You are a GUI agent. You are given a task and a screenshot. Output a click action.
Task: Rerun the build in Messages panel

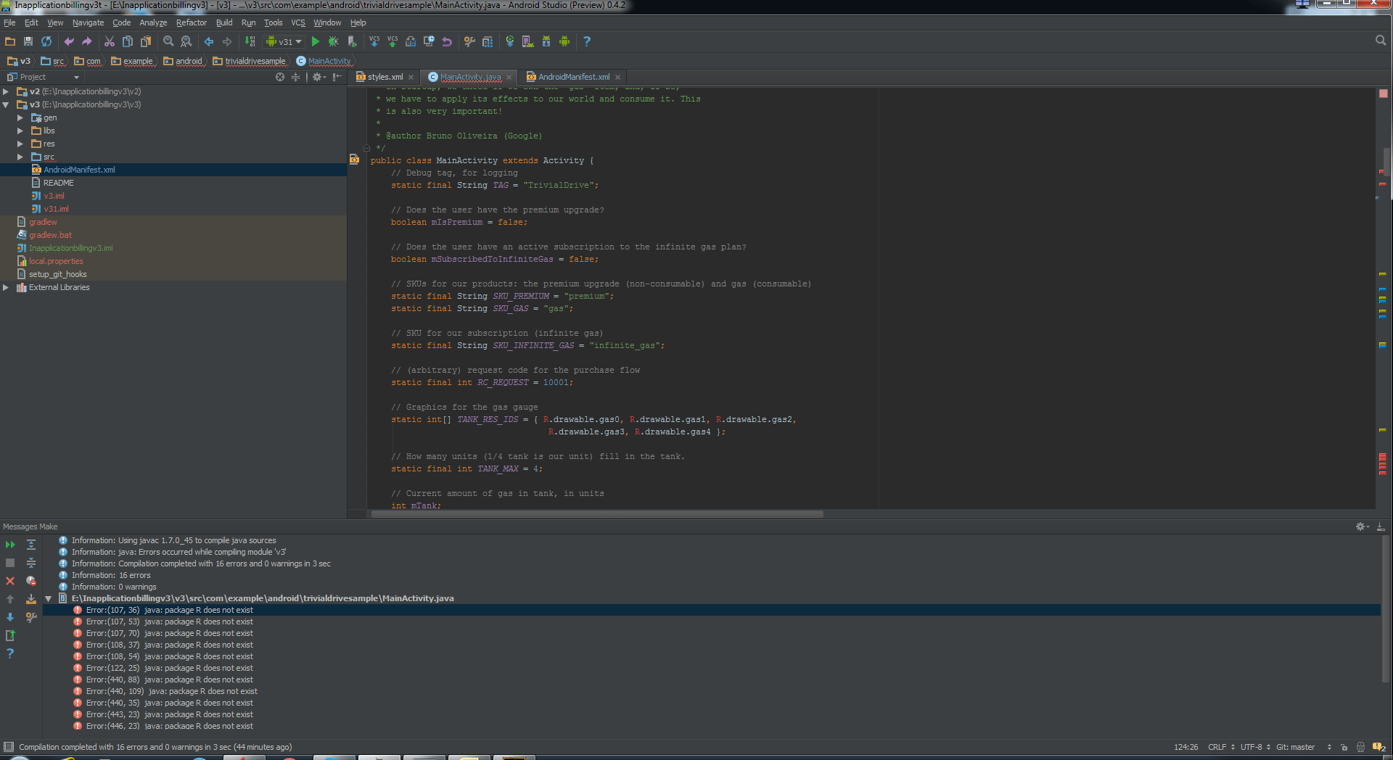(10, 545)
